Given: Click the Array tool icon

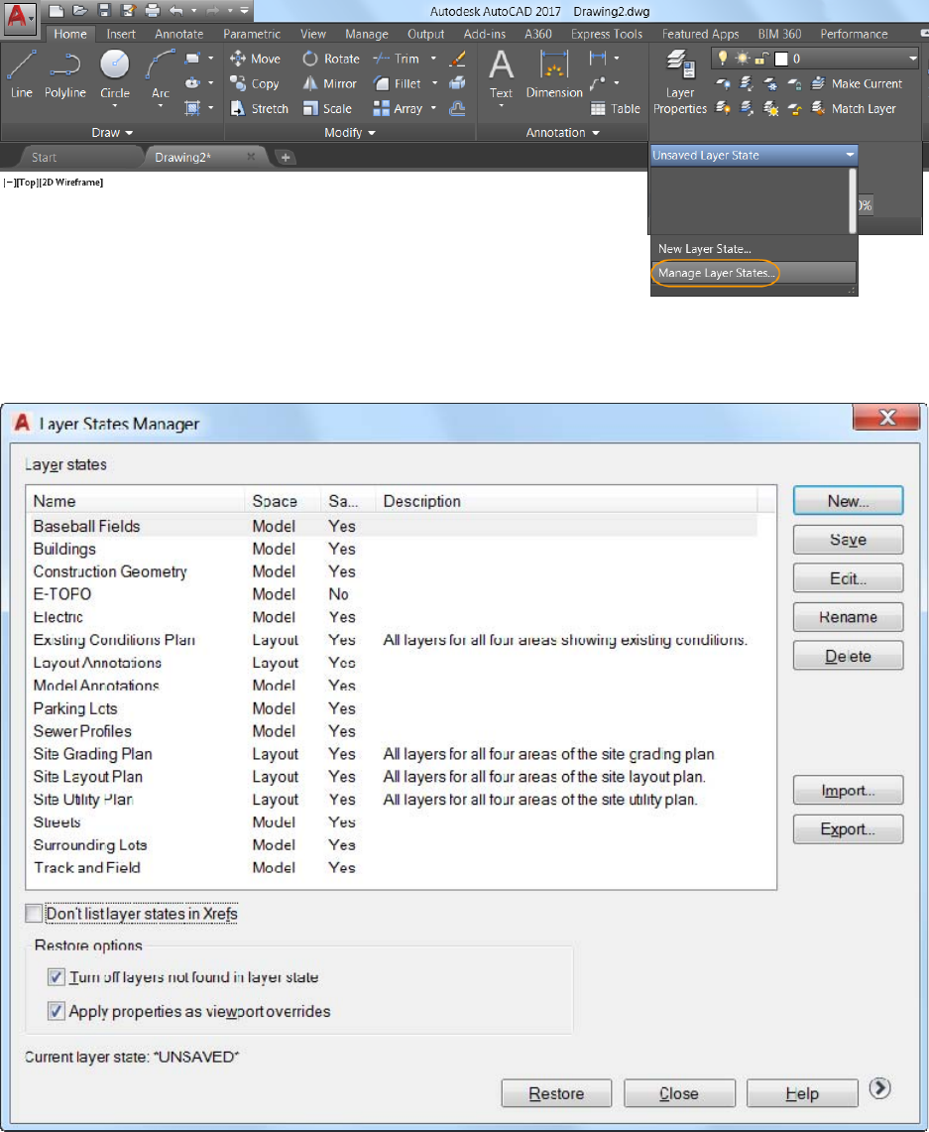Looking at the screenshot, I should tap(382, 108).
